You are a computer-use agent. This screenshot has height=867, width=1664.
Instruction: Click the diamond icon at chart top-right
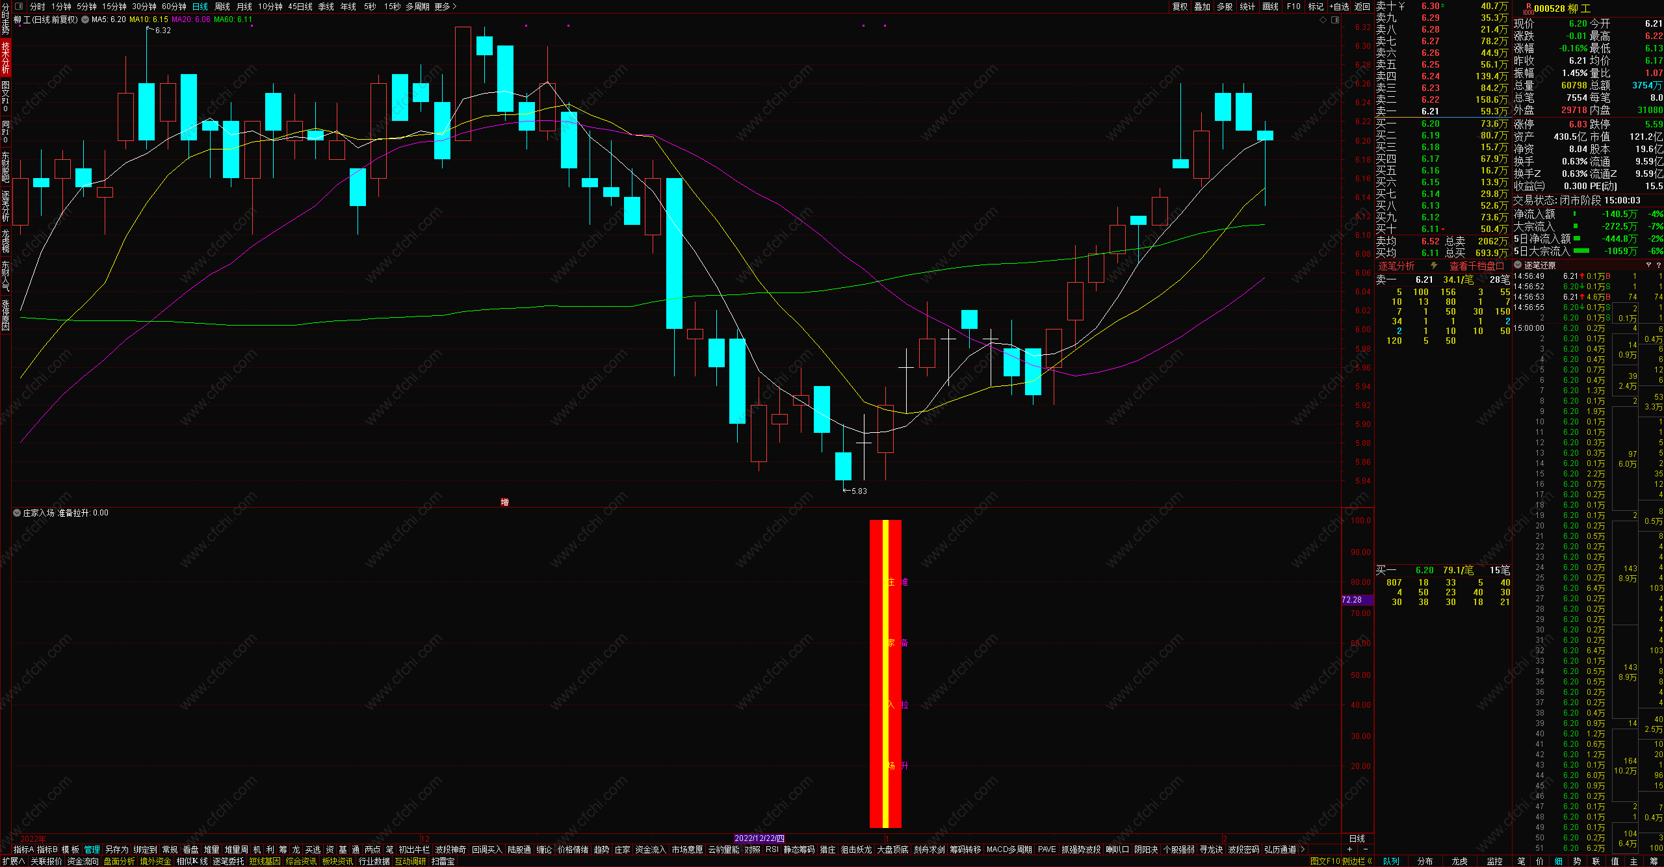click(1323, 20)
